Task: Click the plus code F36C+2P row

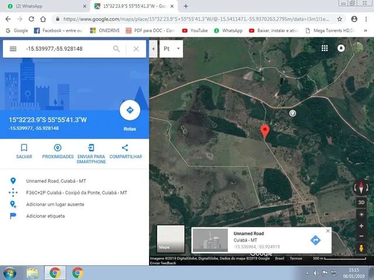Action: (74, 192)
